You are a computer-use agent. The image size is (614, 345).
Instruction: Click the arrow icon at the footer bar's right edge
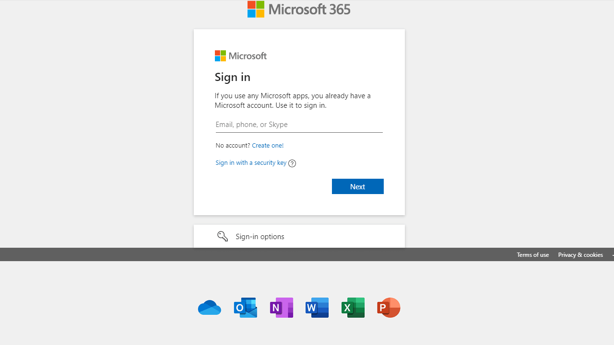(x=613, y=254)
